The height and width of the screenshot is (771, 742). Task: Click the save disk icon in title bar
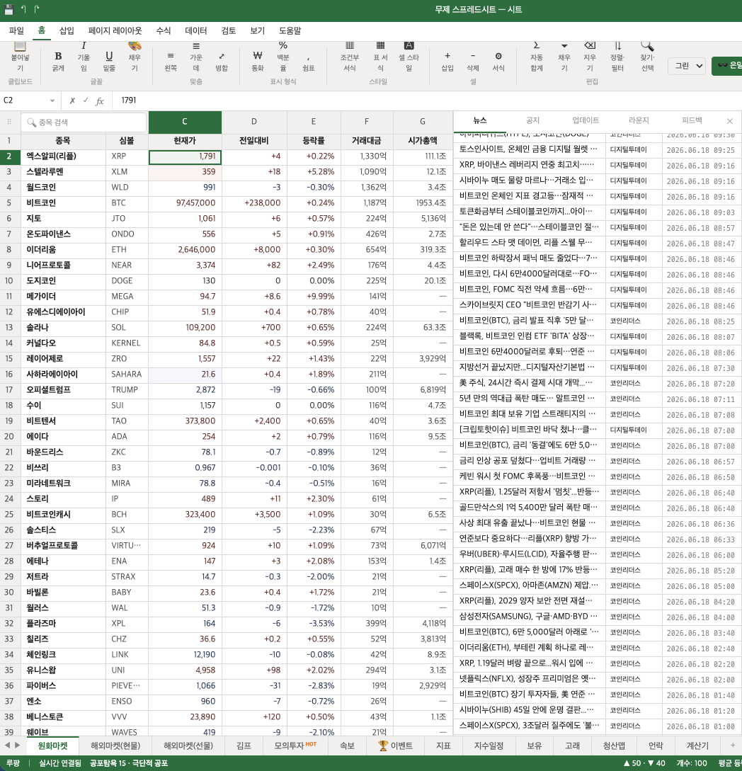point(9,9)
